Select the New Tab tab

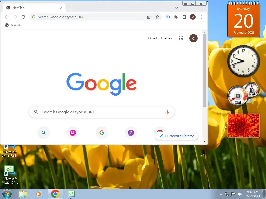click(35, 8)
